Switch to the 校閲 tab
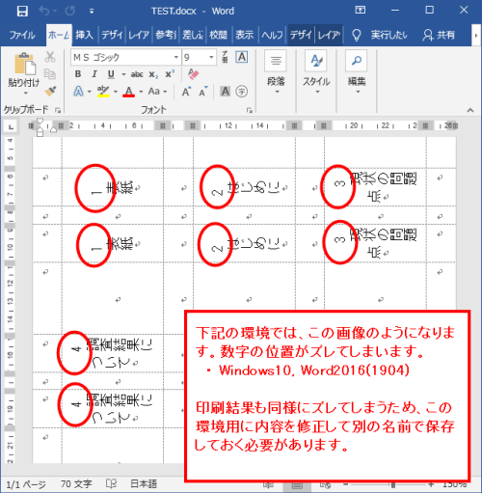 click(x=218, y=35)
